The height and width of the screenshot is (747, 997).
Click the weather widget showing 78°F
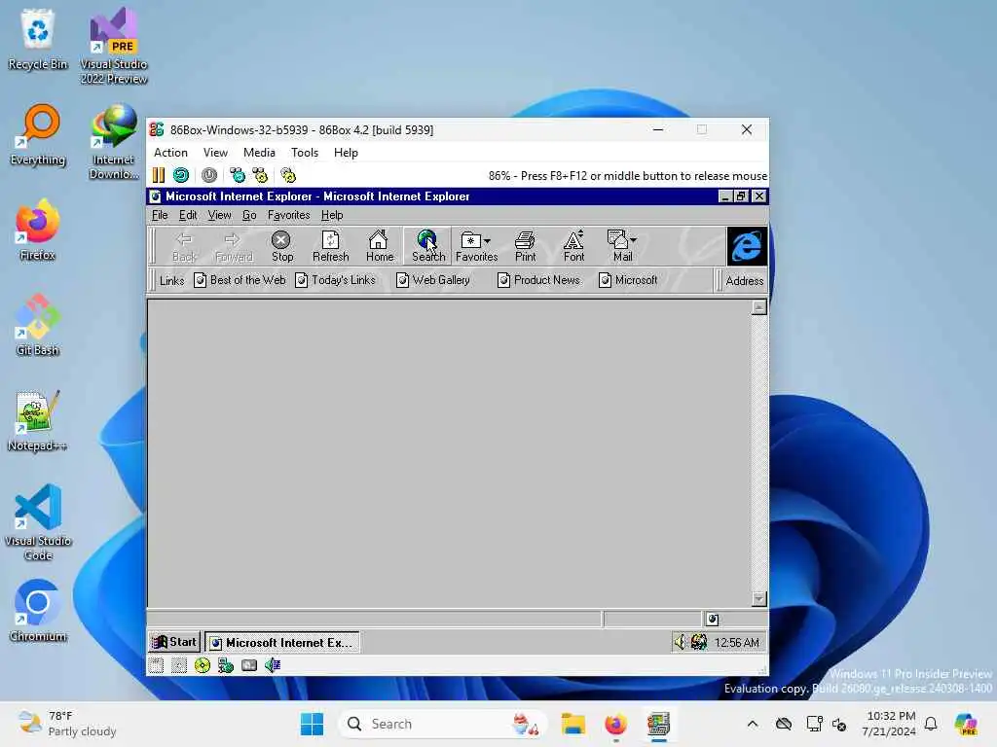(x=67, y=724)
